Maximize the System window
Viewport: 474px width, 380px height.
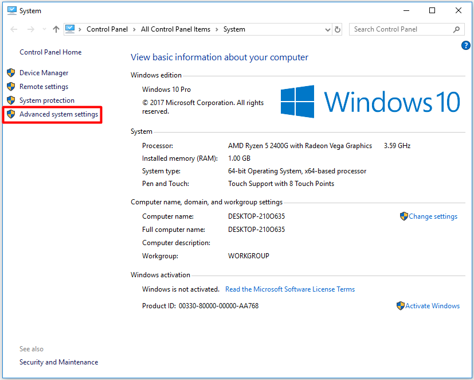click(432, 10)
